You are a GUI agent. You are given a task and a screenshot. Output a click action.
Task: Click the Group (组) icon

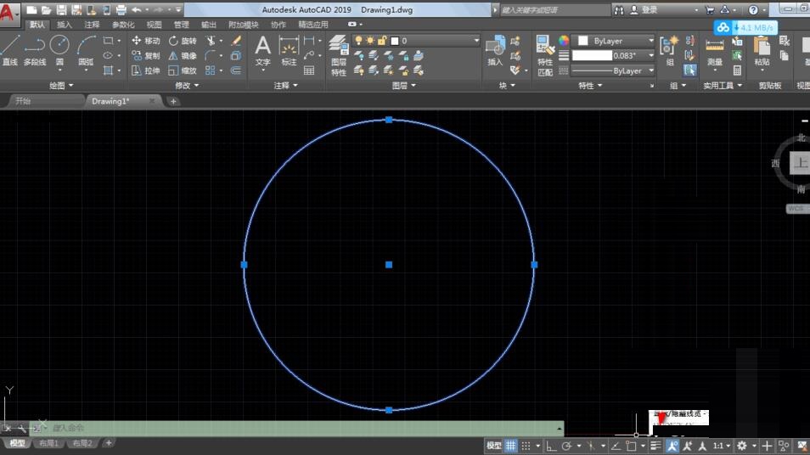670,51
